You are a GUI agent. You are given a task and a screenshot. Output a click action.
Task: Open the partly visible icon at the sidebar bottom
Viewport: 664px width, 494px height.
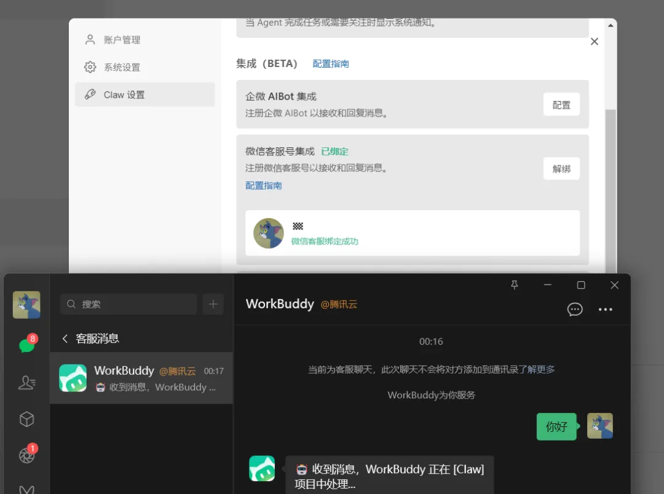[x=26, y=489]
